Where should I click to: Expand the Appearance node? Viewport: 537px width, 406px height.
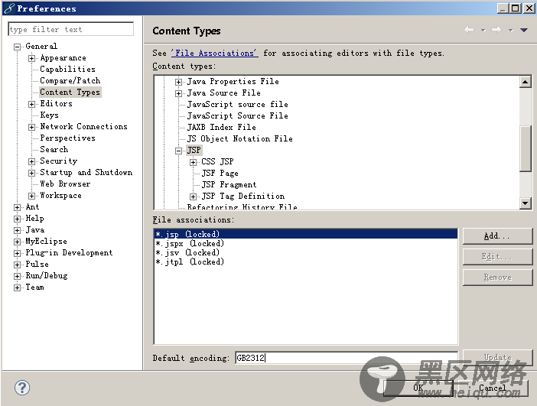[31, 58]
